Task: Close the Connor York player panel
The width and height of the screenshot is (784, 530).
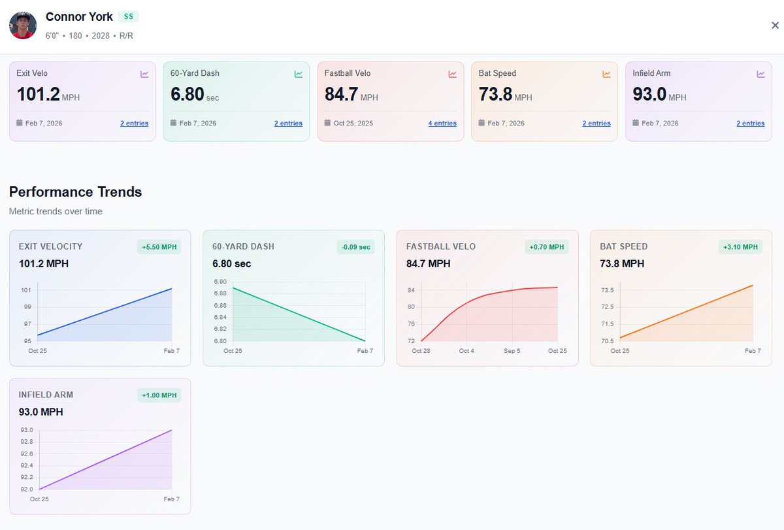Action: [x=775, y=25]
